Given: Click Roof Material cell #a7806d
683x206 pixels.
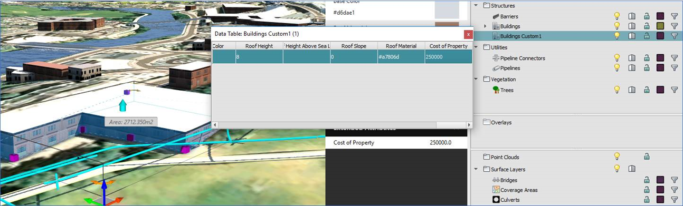Looking at the screenshot, I should (x=401, y=56).
